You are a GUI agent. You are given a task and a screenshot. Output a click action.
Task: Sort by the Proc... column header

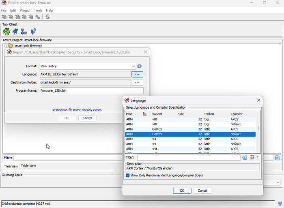click(131, 114)
